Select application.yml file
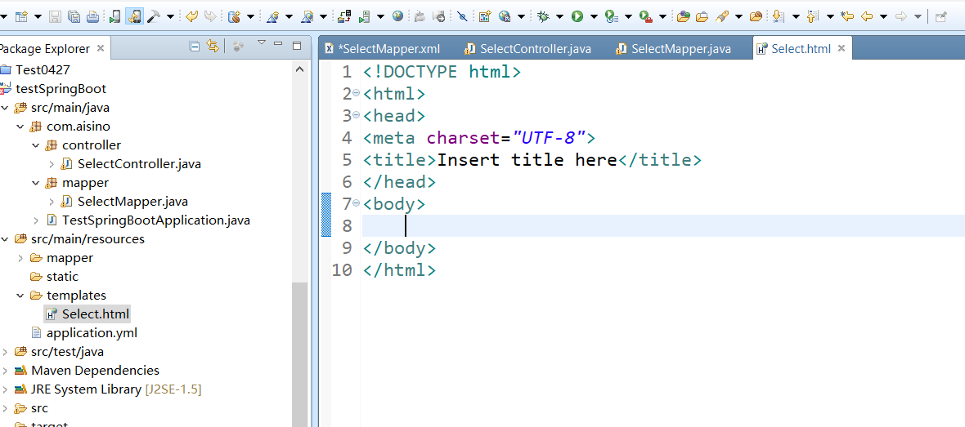965x427 pixels. click(92, 333)
